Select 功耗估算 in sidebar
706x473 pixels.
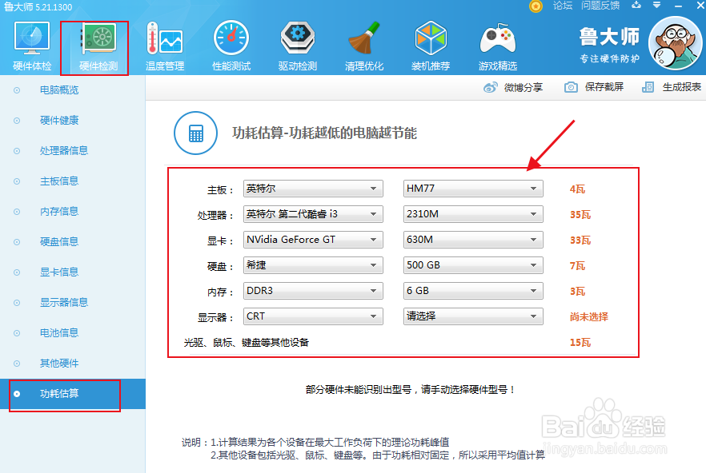(x=73, y=394)
